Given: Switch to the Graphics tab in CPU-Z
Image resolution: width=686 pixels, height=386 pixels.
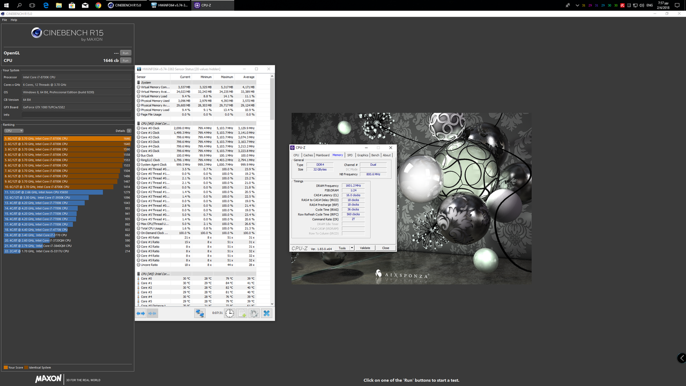Looking at the screenshot, I should [363, 155].
